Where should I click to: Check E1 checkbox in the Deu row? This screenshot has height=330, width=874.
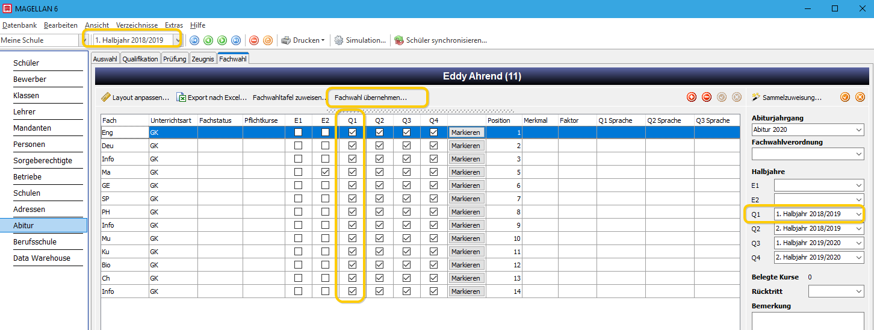pos(299,146)
